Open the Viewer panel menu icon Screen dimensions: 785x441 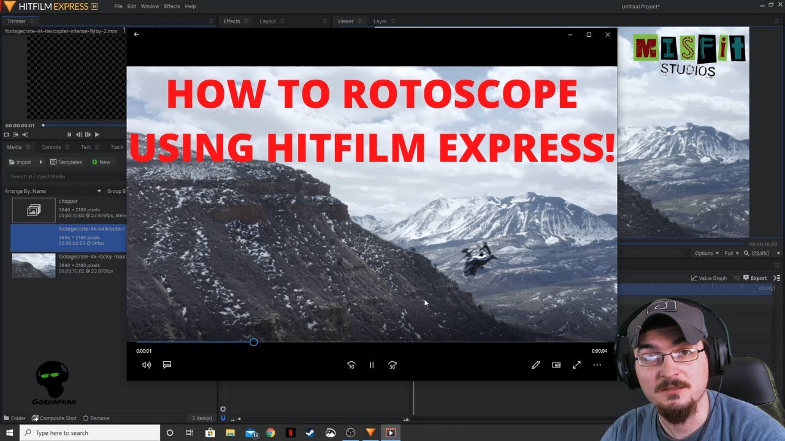[360, 21]
